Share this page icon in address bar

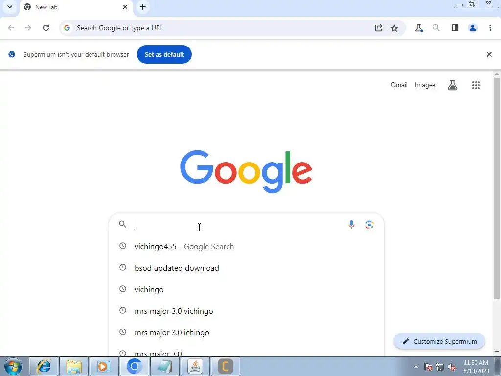378,28
